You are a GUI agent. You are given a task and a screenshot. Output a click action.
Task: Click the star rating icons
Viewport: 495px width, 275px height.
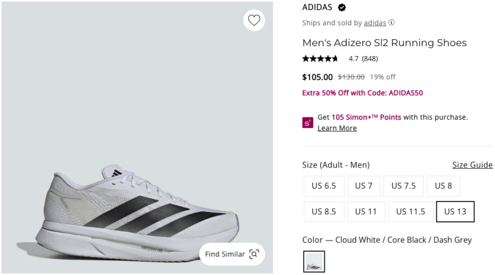click(x=320, y=58)
